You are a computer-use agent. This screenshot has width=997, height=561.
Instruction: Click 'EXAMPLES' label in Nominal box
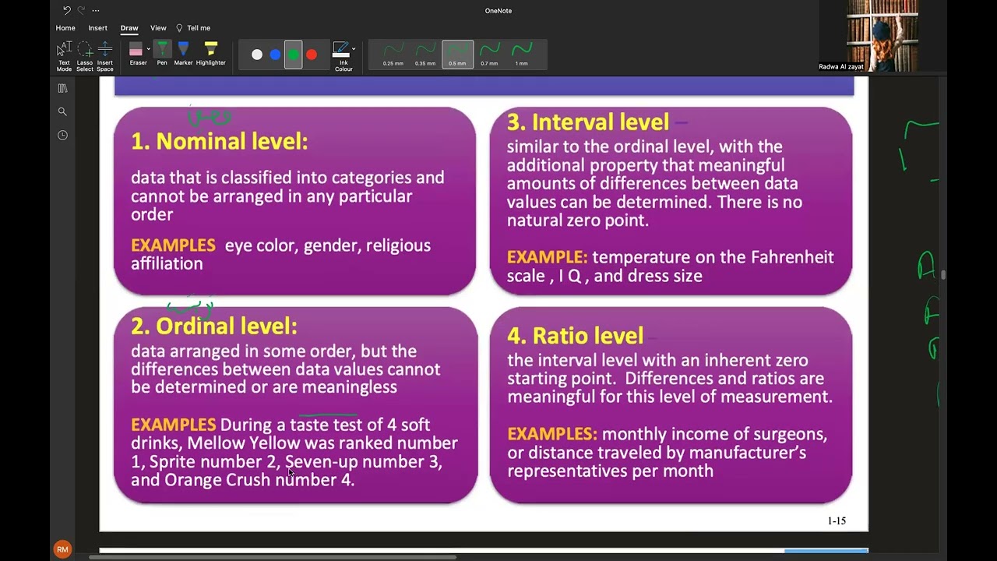click(173, 245)
